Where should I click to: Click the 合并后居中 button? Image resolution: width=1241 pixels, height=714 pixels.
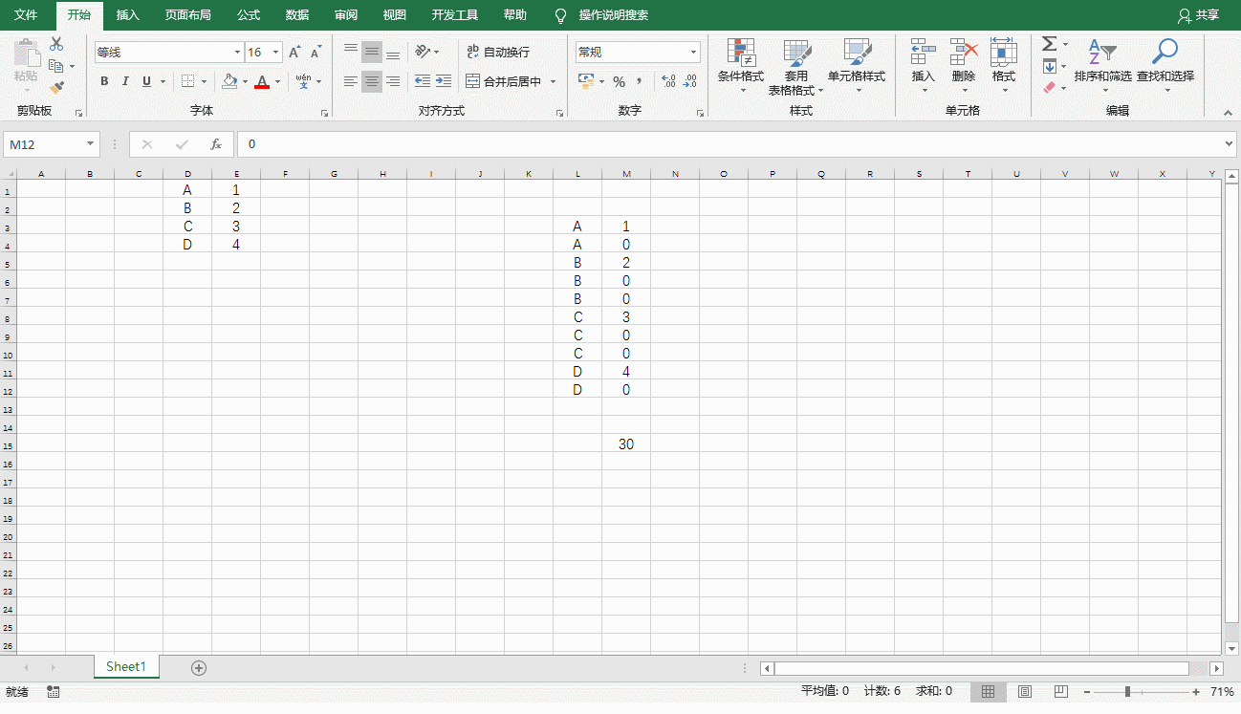tap(503, 82)
